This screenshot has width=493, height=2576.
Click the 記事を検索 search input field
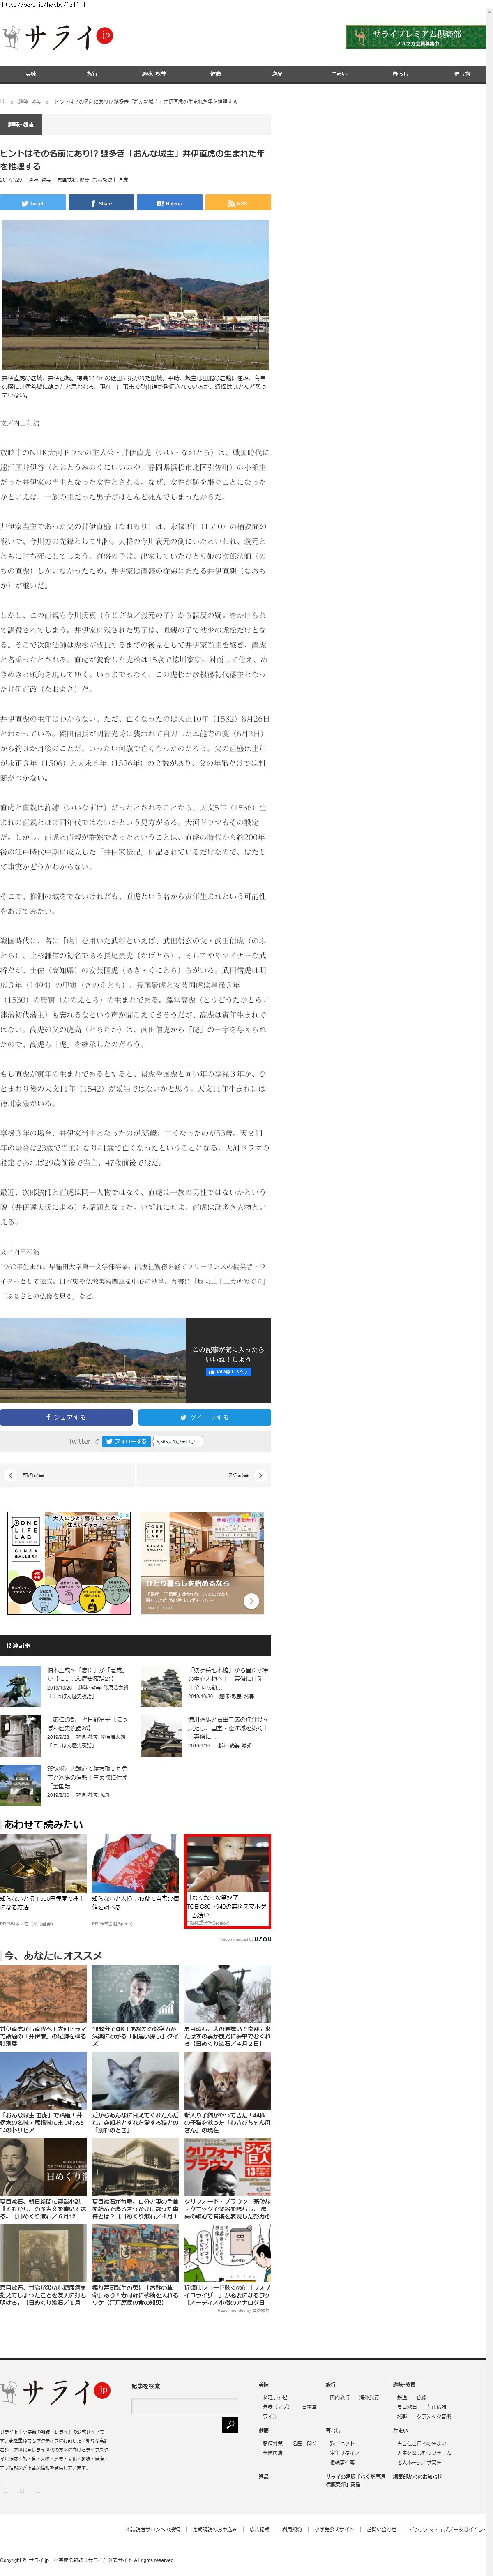pyautogui.click(x=184, y=2406)
